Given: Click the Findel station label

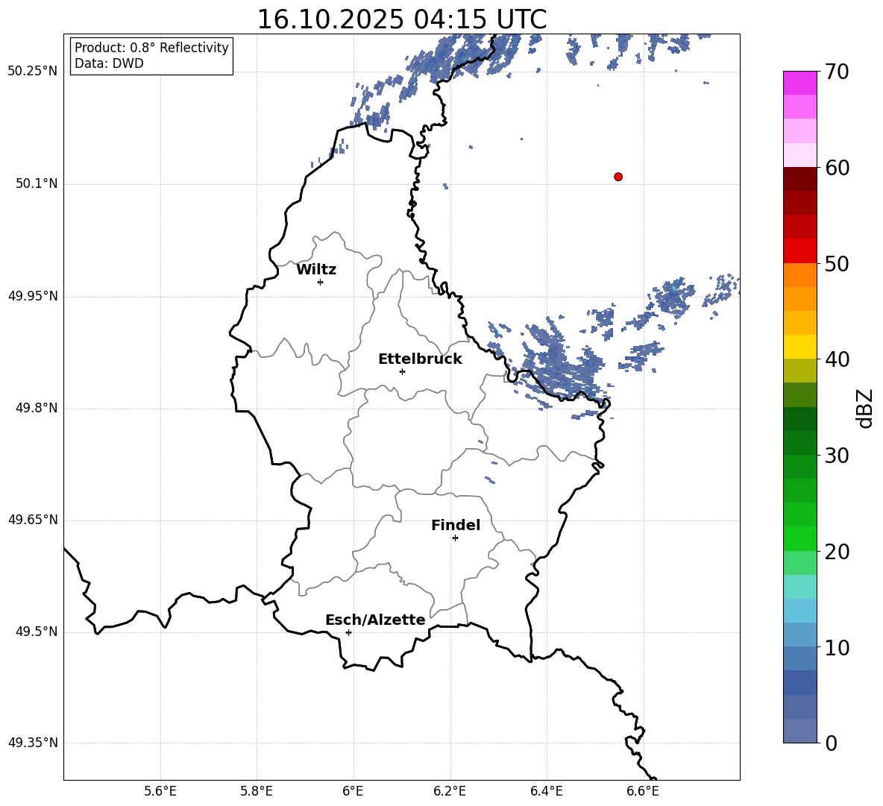Looking at the screenshot, I should (x=456, y=525).
